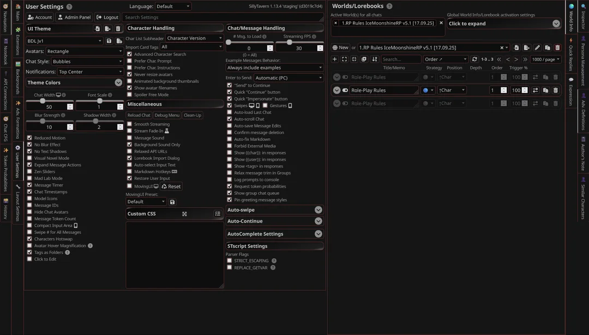Expand the Global World Info activation settings
Image resolution: width=589 pixels, height=335 pixels.
tap(556, 24)
